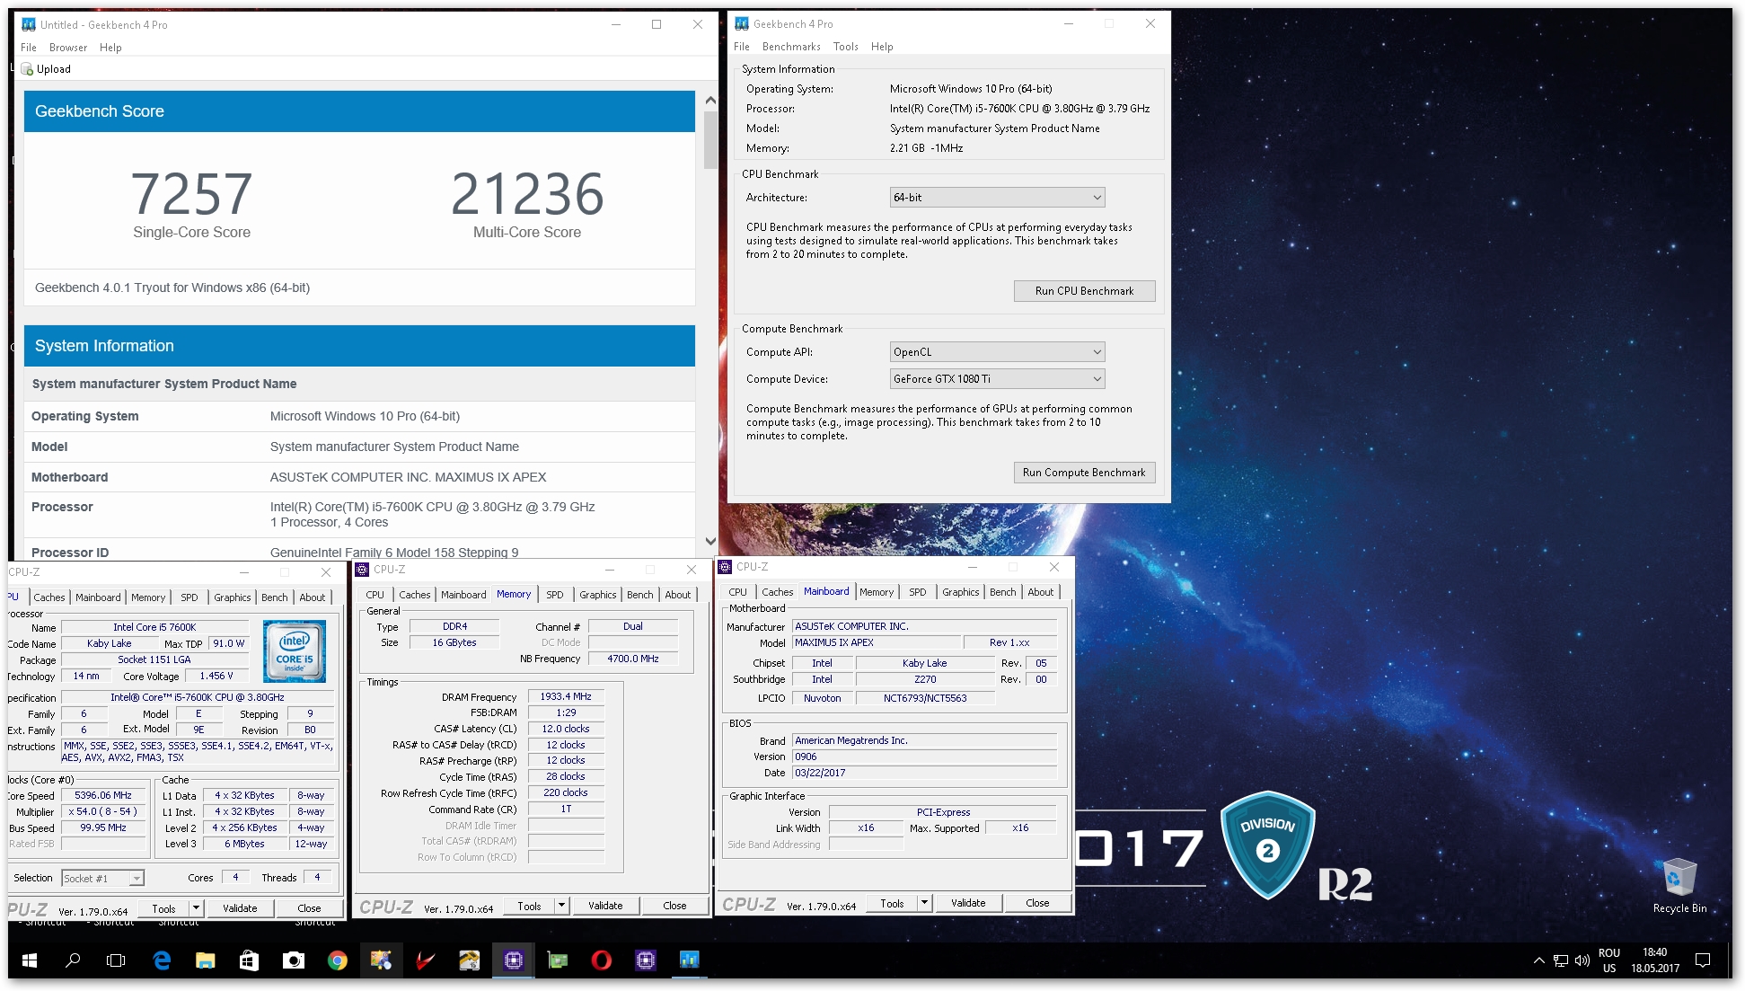Open the Action Center notifications icon
This screenshot has height=991, width=1745.
1702,960
